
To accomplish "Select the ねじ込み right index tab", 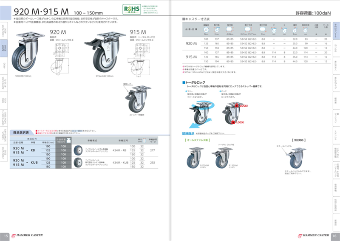I will point(336,48).
